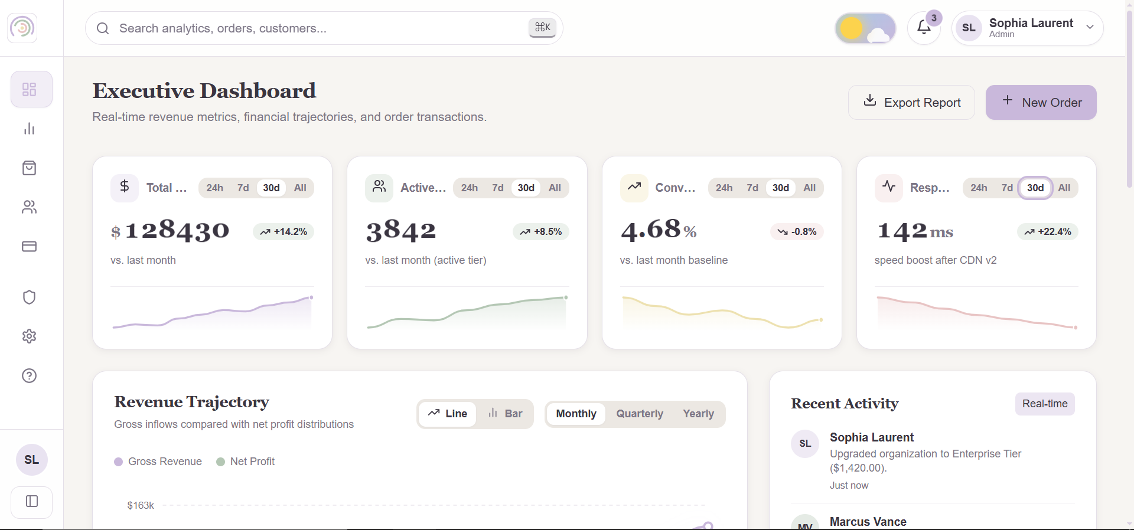This screenshot has height=530, width=1134.
Task: Open the analytics bar chart sidebar icon
Action: [x=30, y=129]
